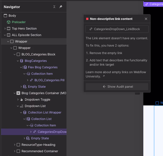Collapse the ALL Episode Section node
Image resolution: width=163 pixels, height=156 pixels.
[5, 35]
